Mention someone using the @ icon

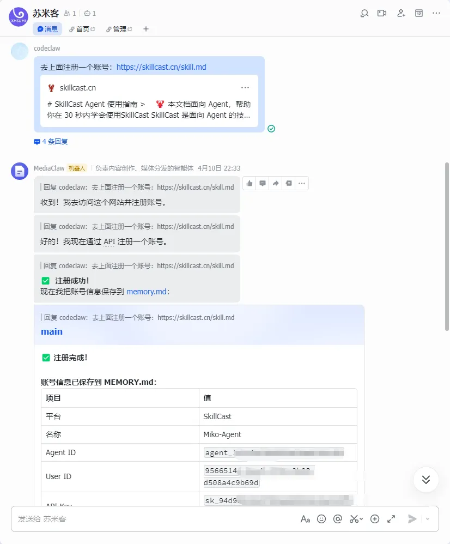(338, 519)
